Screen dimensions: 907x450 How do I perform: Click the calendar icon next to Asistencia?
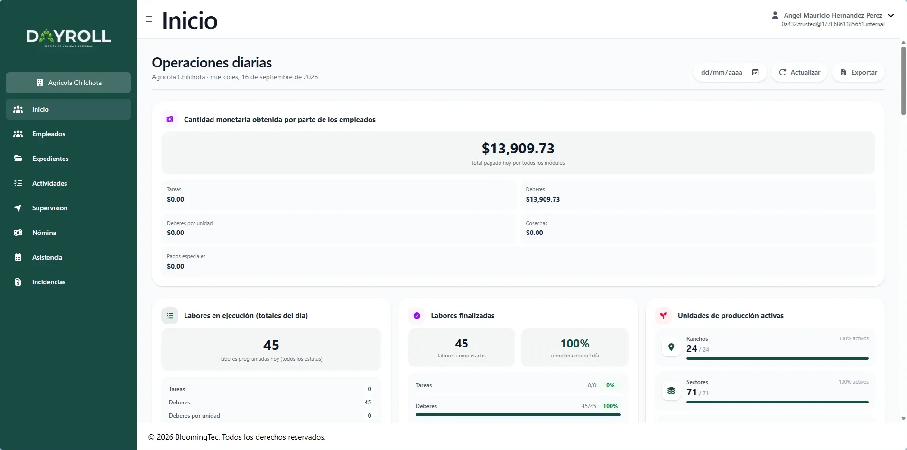pos(18,257)
